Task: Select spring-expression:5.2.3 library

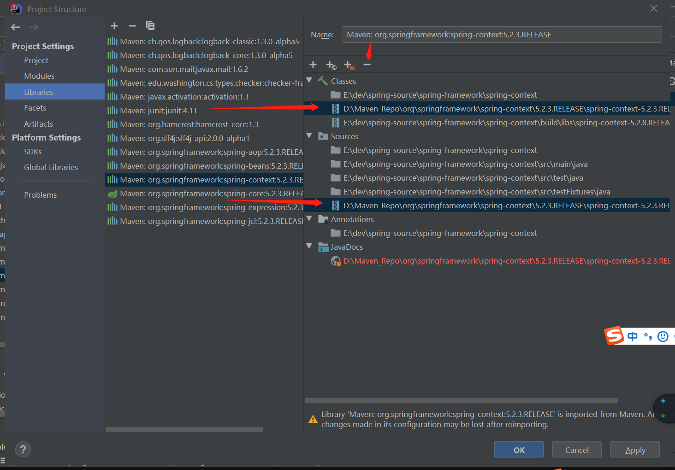Action: coord(204,207)
